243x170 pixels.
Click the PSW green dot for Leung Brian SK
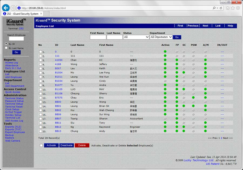(x=193, y=106)
